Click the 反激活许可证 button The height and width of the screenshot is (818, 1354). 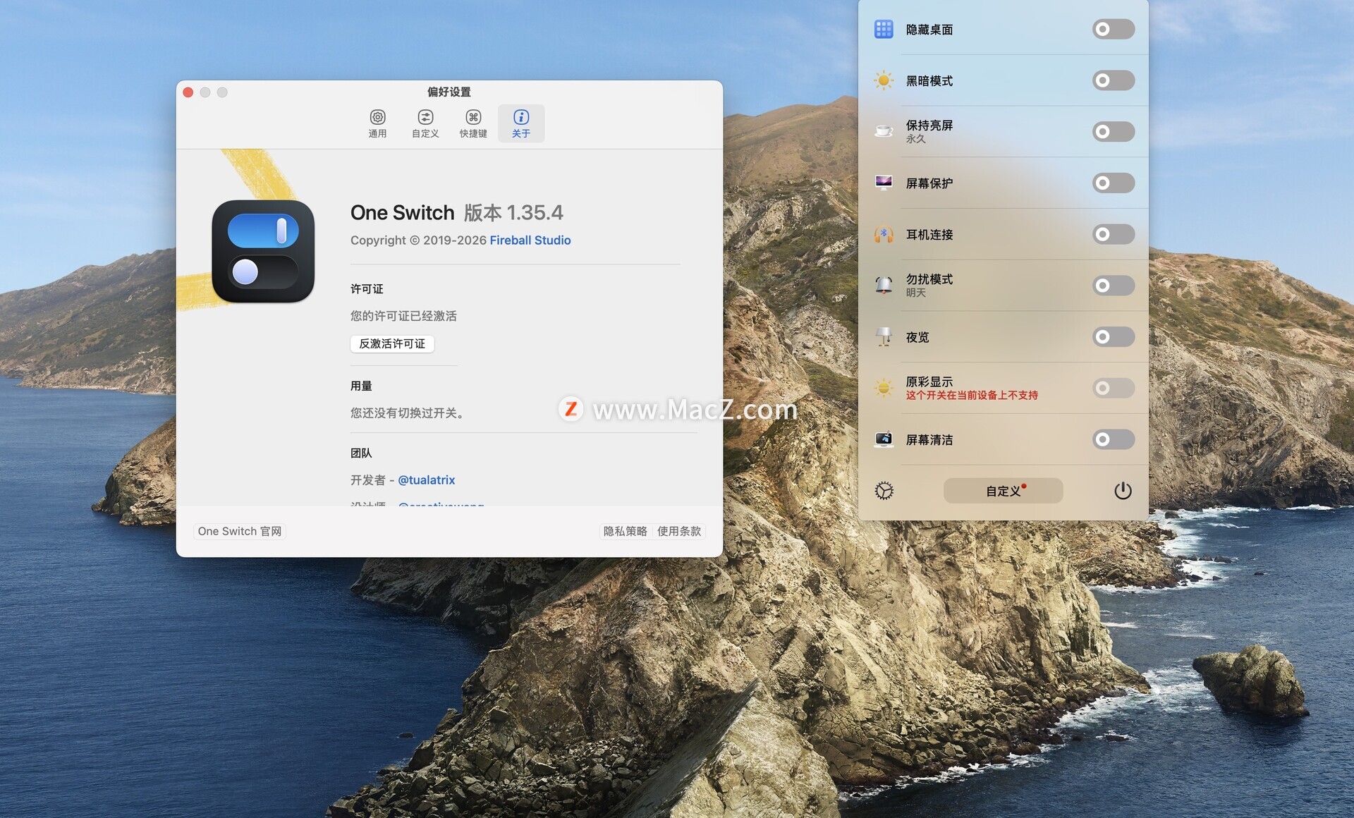tap(392, 343)
